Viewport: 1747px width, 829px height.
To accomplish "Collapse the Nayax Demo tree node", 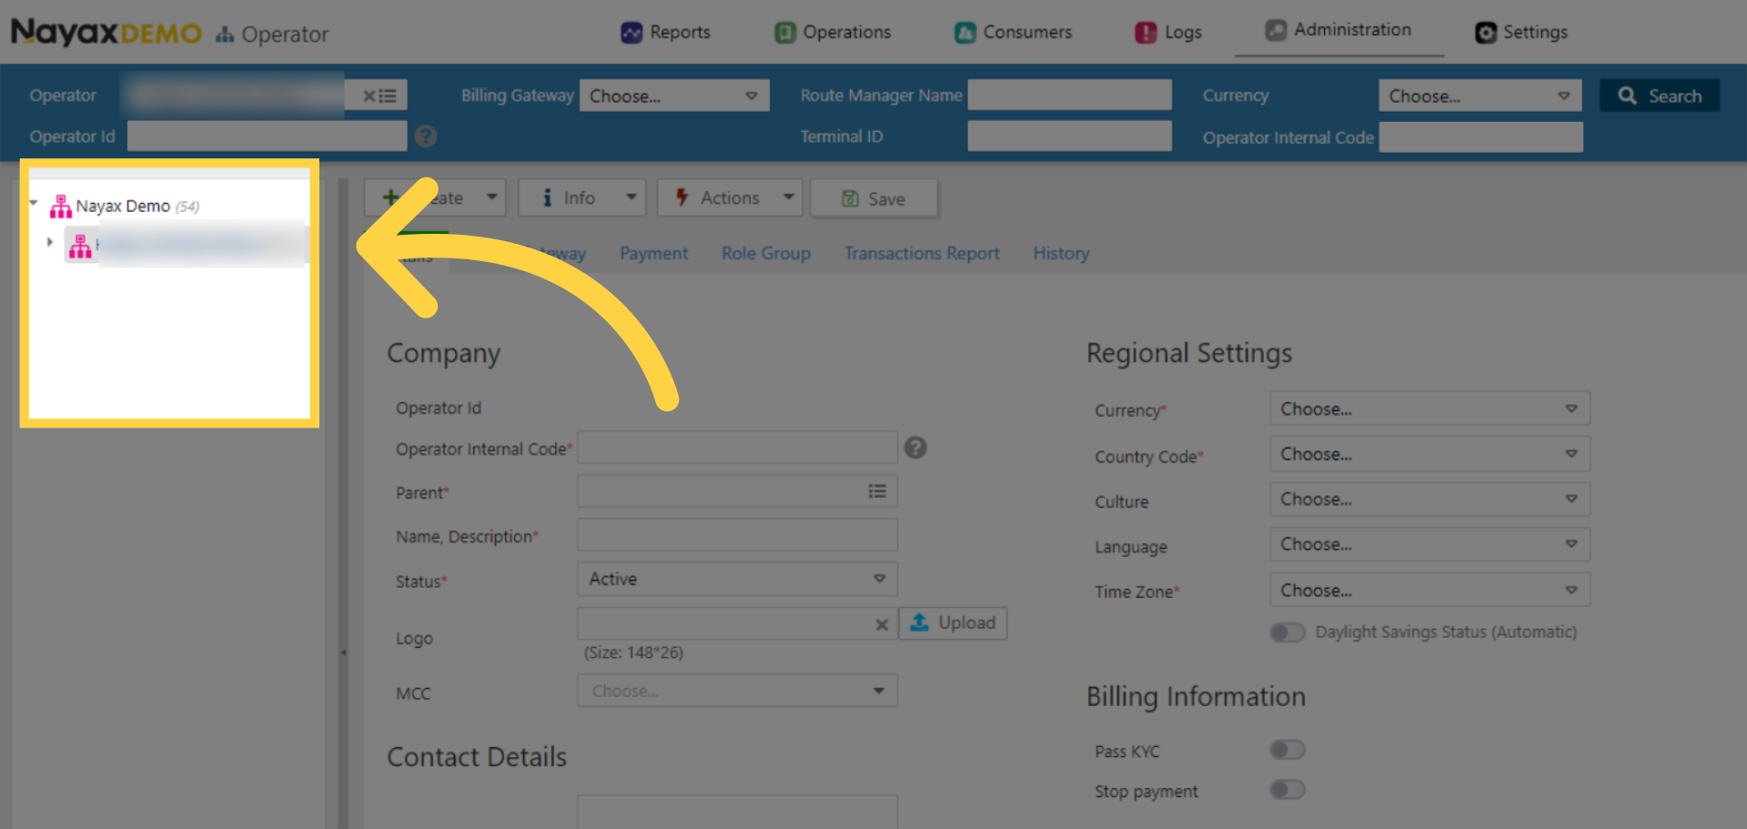I will (34, 203).
